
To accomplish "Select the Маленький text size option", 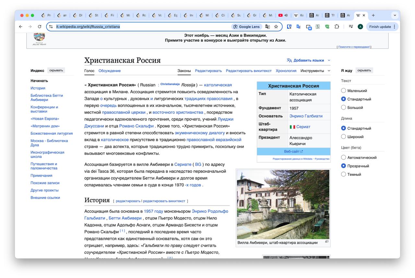I will pyautogui.click(x=344, y=91).
